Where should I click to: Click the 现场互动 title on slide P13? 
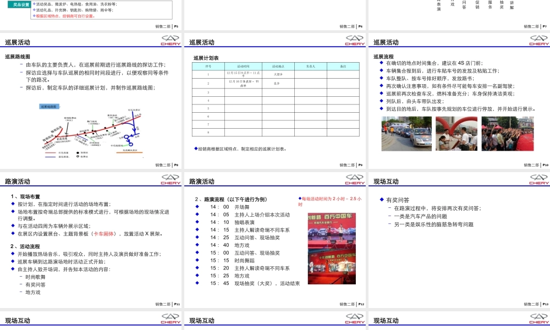(x=386, y=182)
